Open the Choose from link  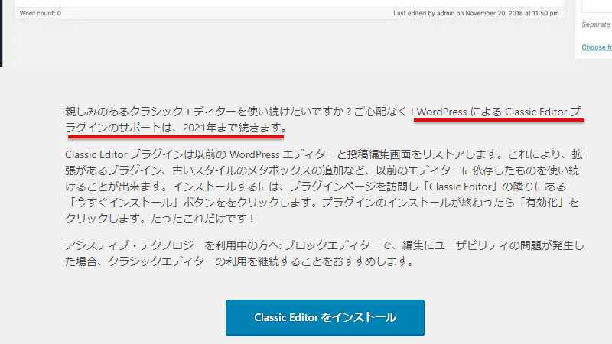tap(597, 47)
